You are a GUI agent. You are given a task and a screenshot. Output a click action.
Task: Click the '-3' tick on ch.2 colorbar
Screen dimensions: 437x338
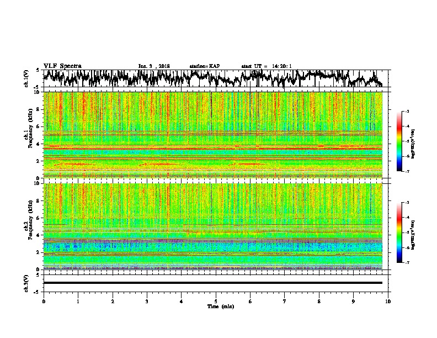(x=407, y=203)
